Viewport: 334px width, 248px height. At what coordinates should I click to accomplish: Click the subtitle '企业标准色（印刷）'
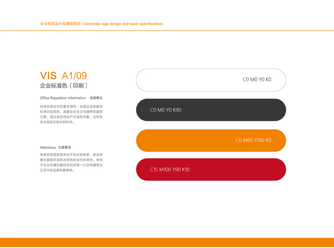pos(64,86)
